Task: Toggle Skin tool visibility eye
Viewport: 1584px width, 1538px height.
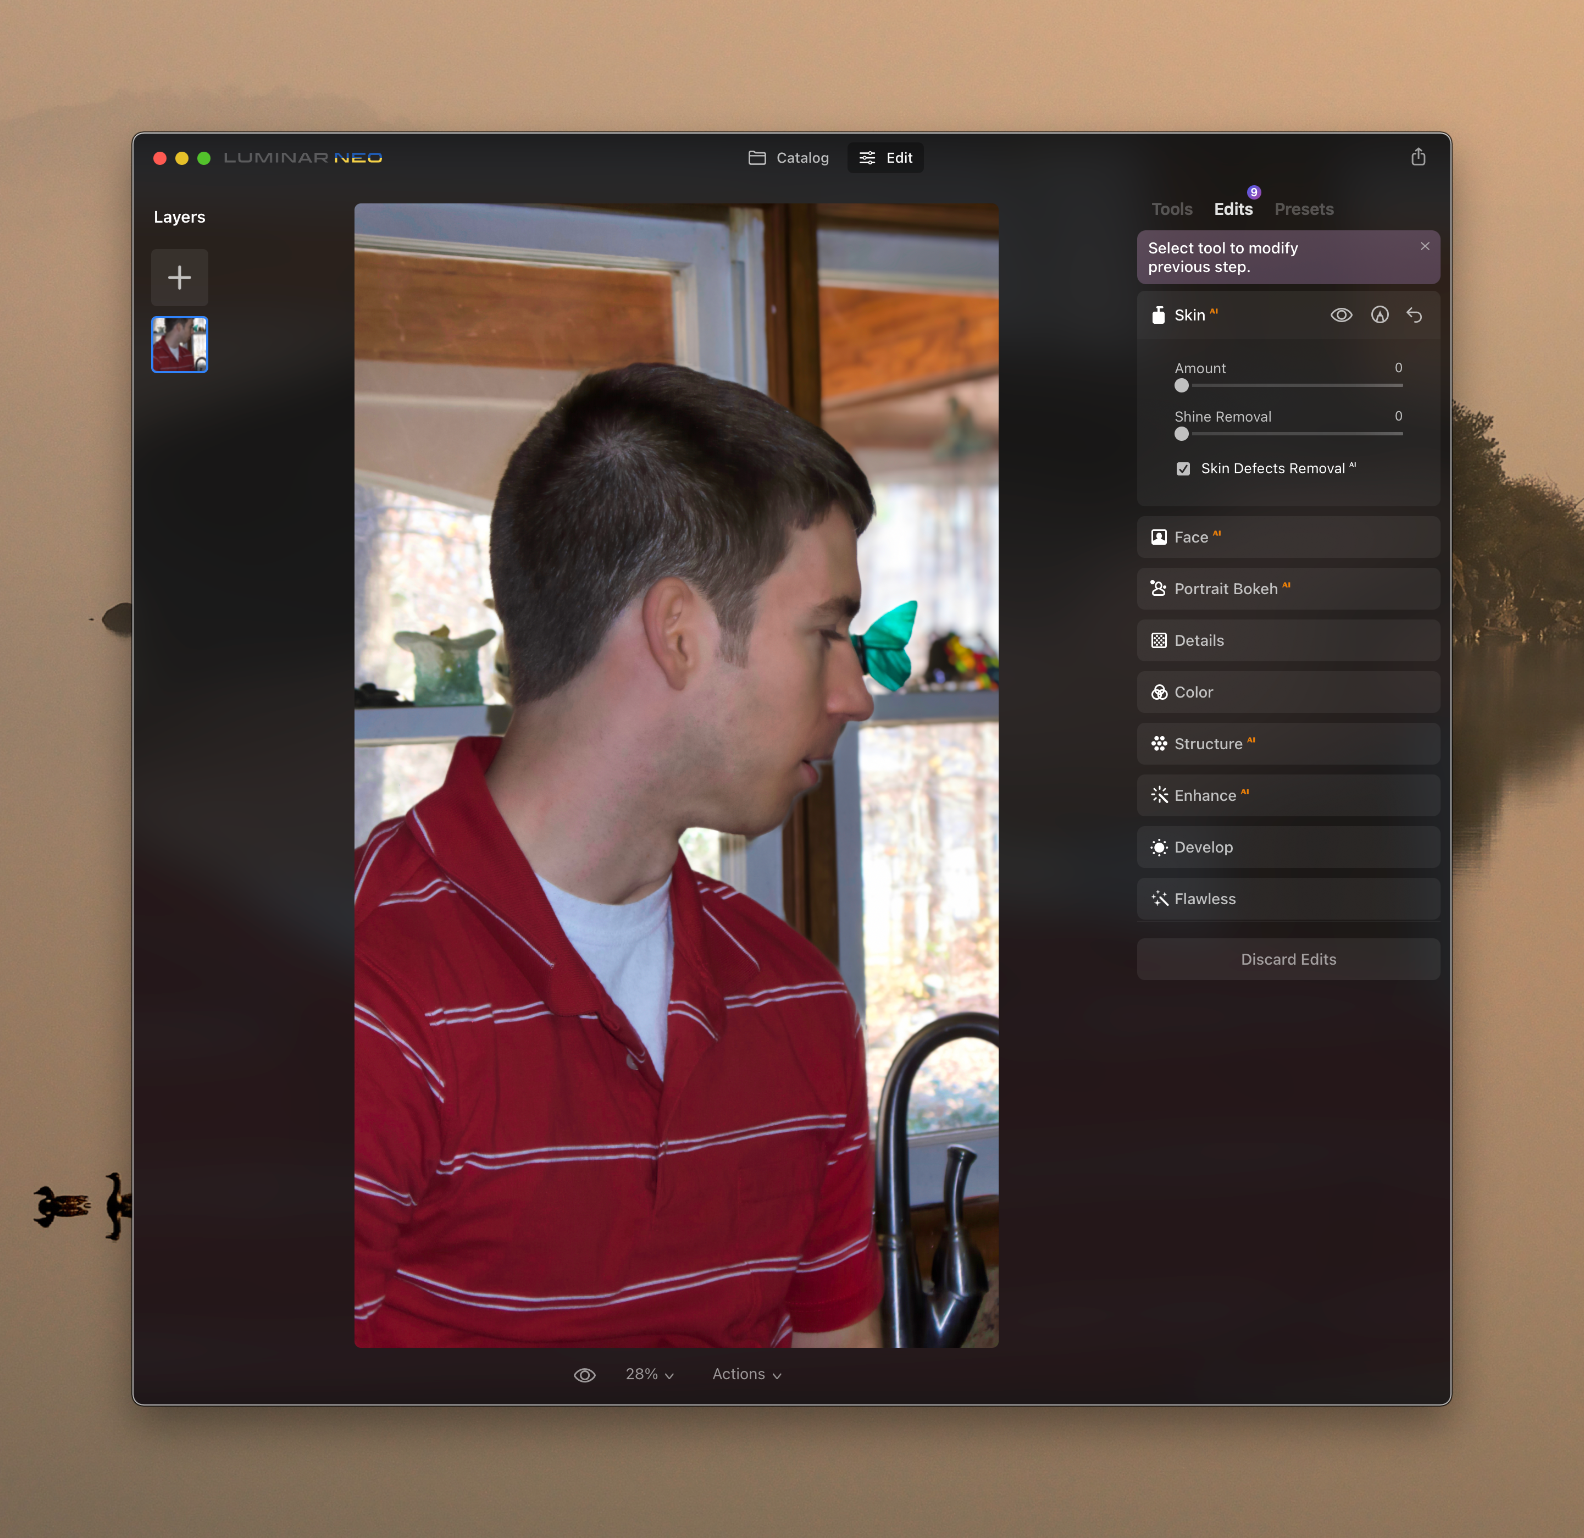Action: pos(1341,315)
